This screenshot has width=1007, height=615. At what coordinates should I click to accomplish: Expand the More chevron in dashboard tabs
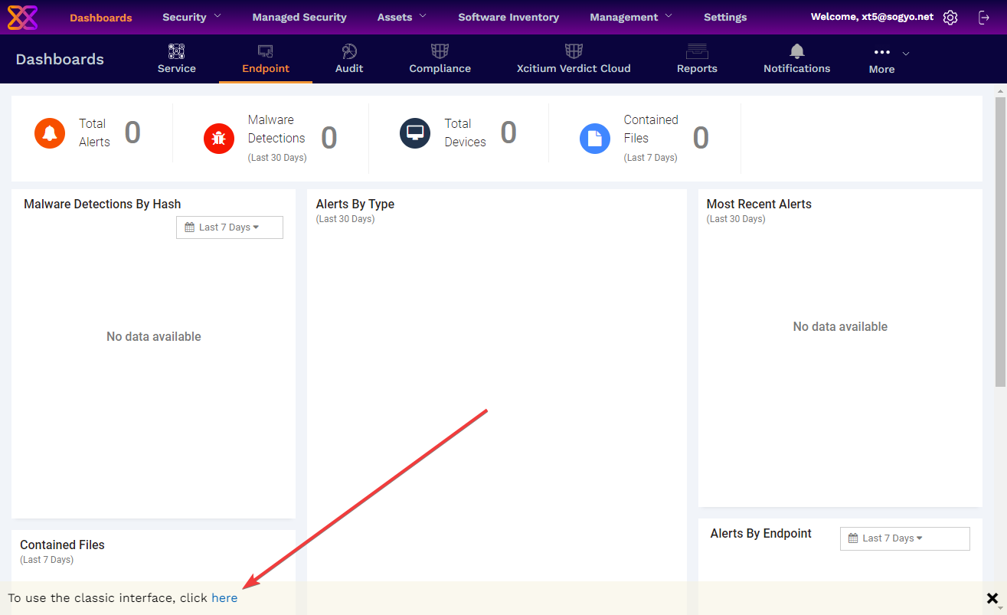(x=906, y=54)
